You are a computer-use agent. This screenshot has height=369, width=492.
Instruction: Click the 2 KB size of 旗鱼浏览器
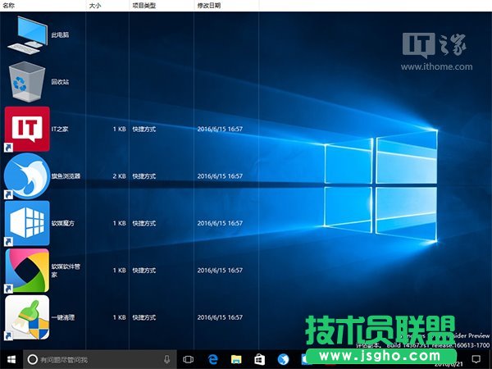[x=119, y=176]
